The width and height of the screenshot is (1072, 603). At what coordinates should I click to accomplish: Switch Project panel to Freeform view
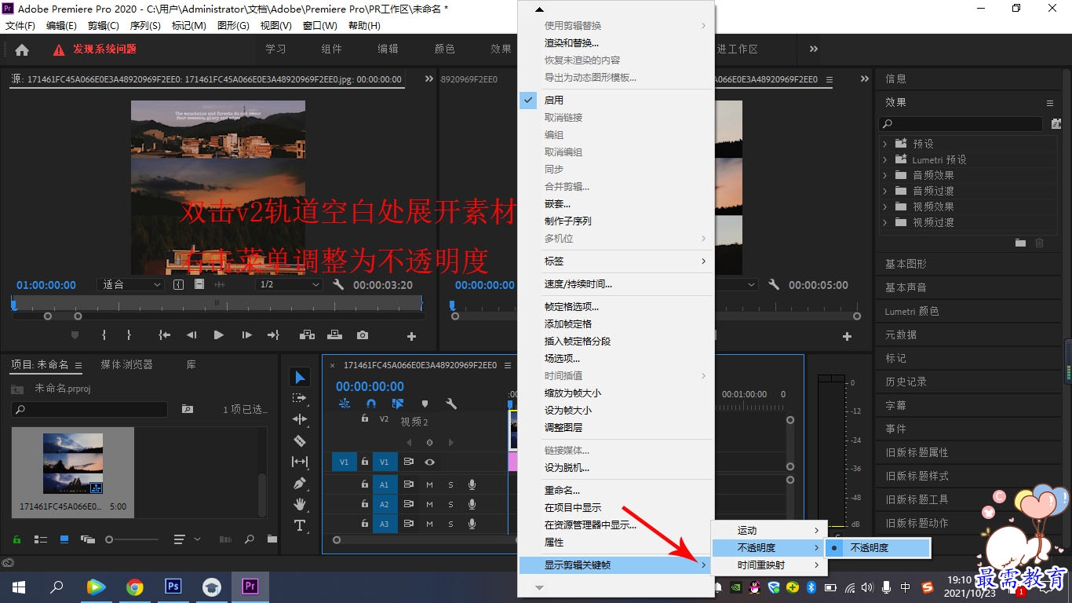pos(88,539)
